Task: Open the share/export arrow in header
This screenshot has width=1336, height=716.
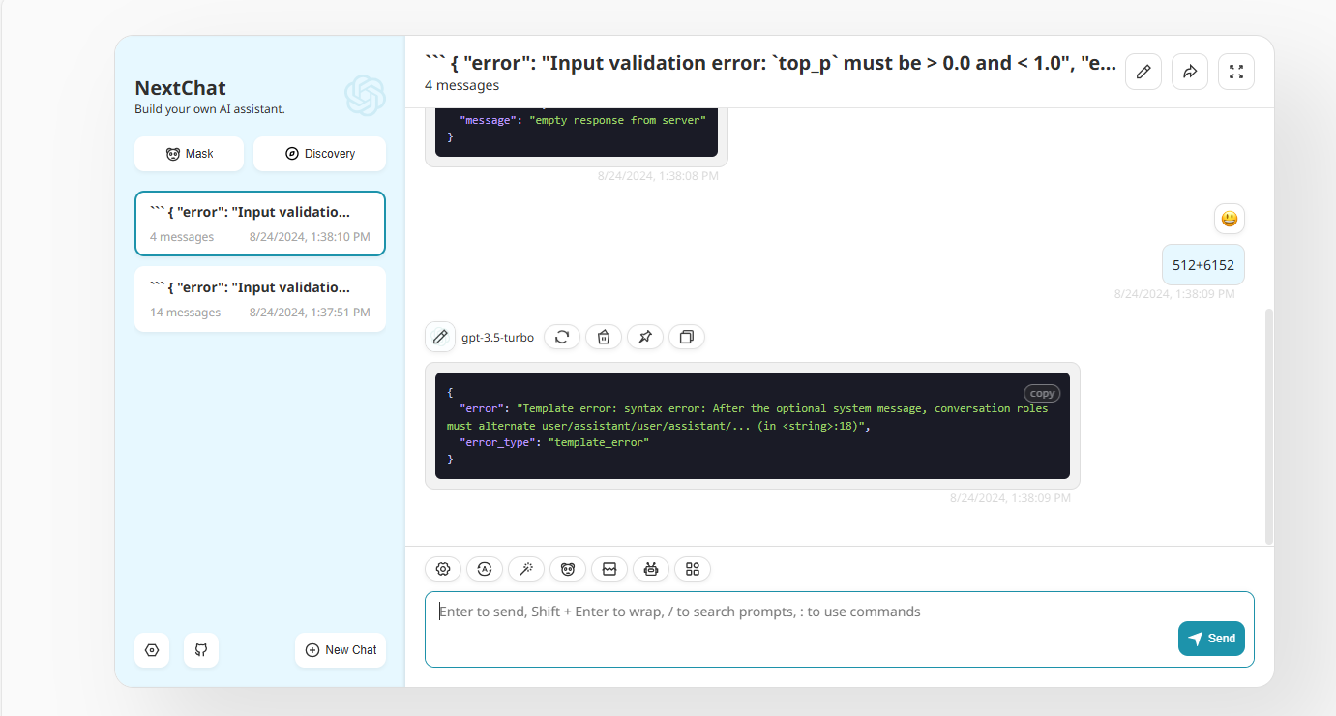Action: pos(1189,72)
